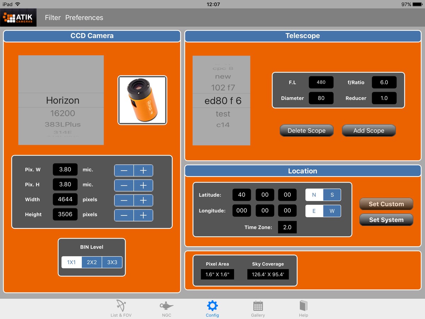
Task: Increase pixel Width with the plus button
Action: point(143,200)
